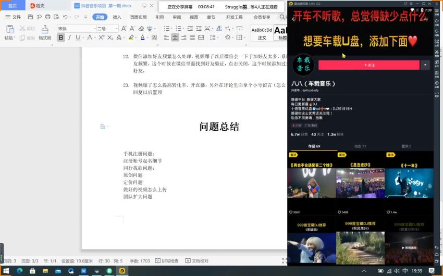Image resolution: width=443 pixels, height=276 pixels.
Task: Click the red 关注 follow button
Action: pos(369,65)
